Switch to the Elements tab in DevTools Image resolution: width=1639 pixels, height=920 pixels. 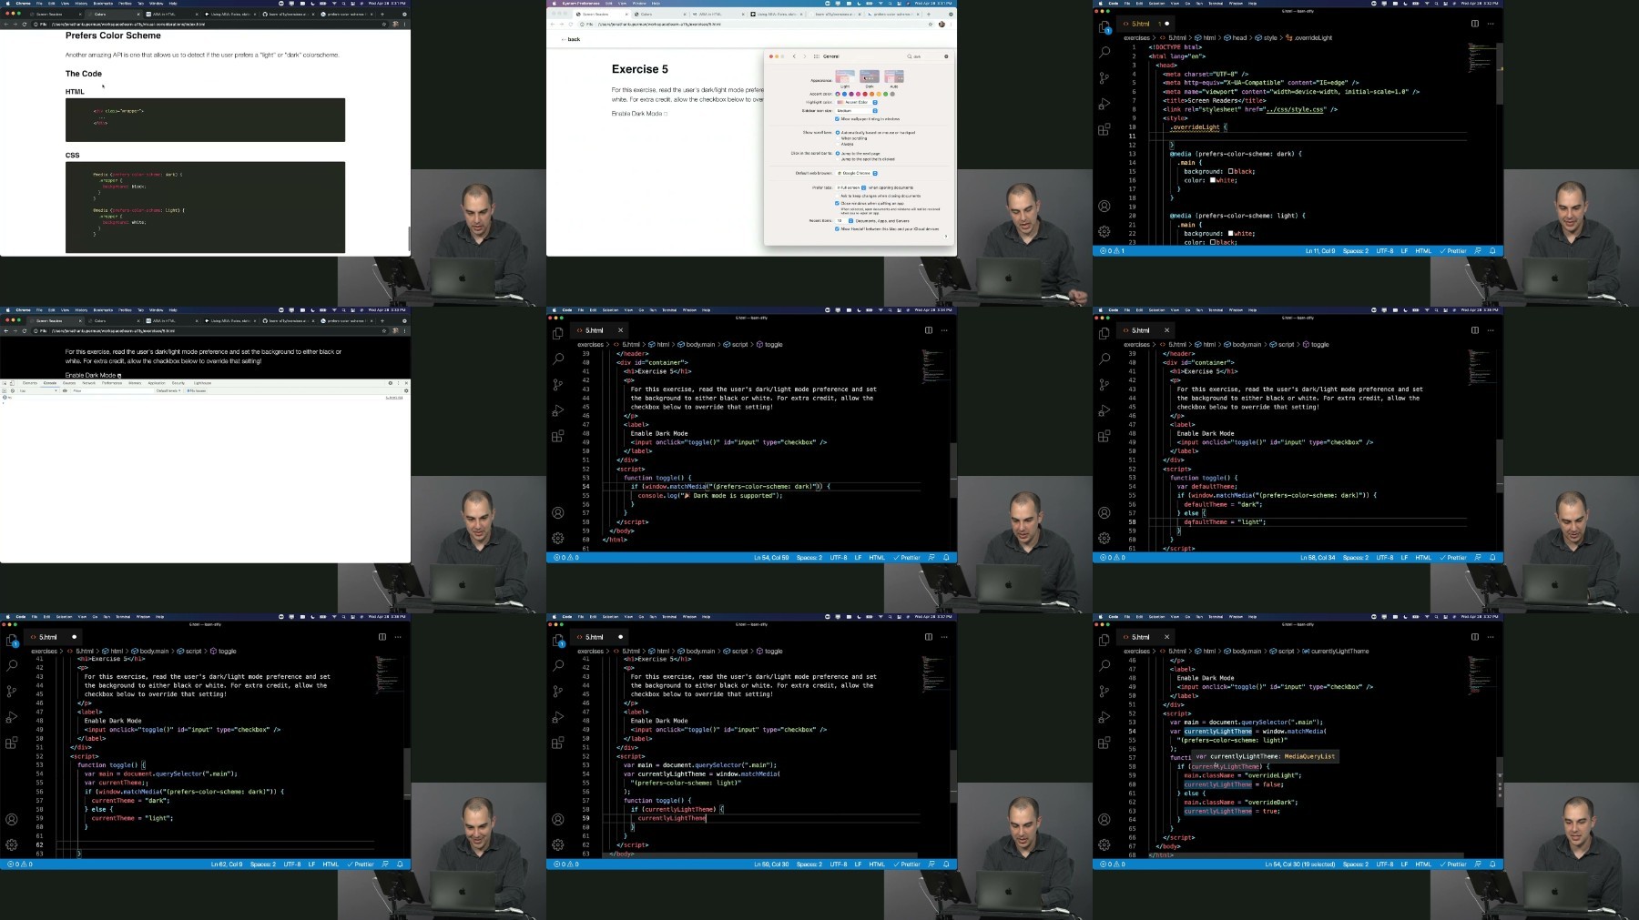(x=30, y=383)
